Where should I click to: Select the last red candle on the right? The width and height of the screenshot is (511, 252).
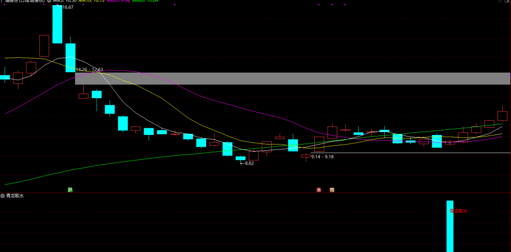pyautogui.click(x=502, y=116)
